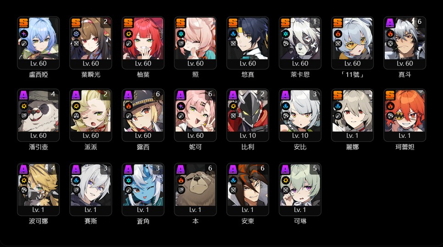
Task: Click the physical element icon on 派派's card
Action: click(76, 106)
